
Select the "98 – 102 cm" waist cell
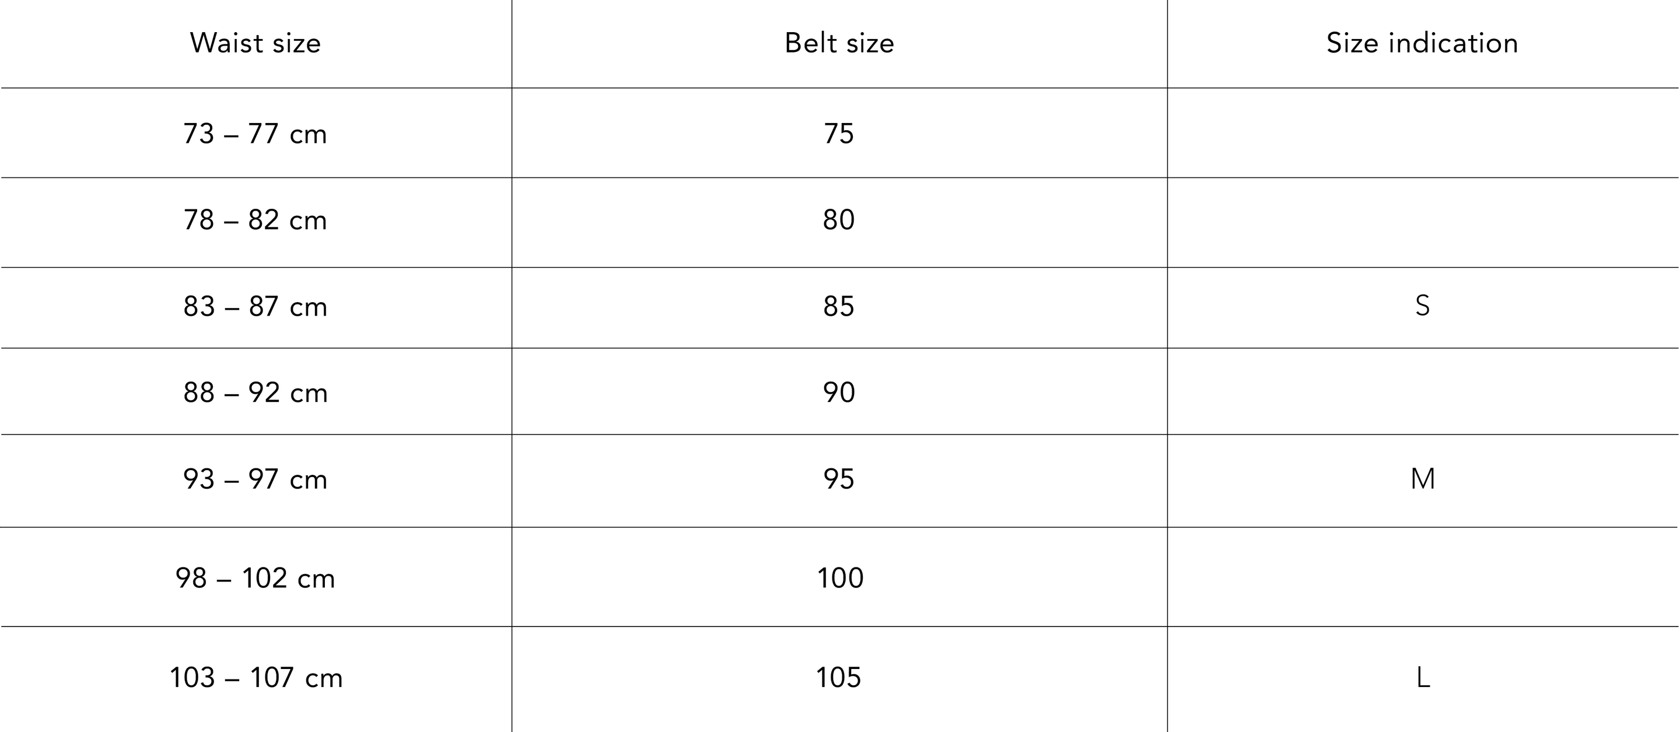coord(255,578)
